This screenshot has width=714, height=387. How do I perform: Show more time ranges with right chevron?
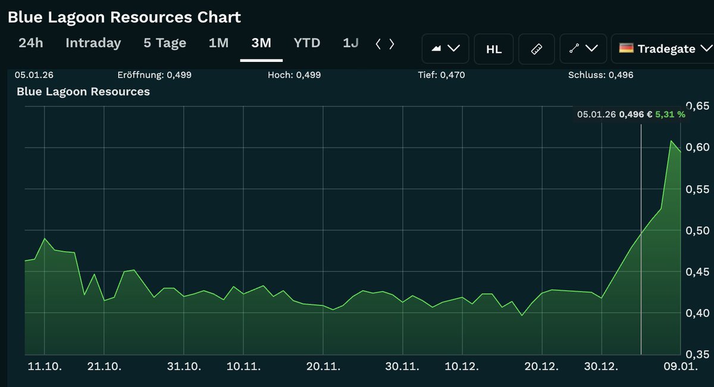click(x=392, y=44)
